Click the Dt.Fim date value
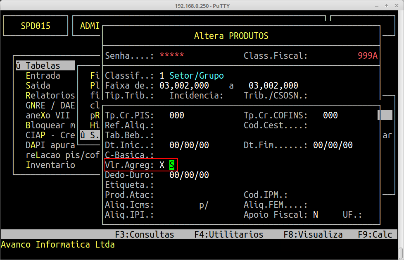The width and height of the screenshot is (404, 260). click(x=333, y=145)
